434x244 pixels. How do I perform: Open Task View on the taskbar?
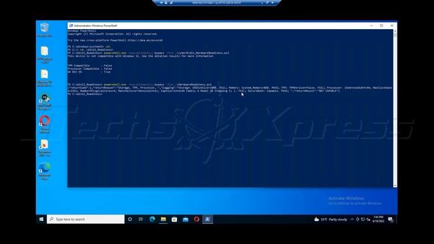[141, 219]
